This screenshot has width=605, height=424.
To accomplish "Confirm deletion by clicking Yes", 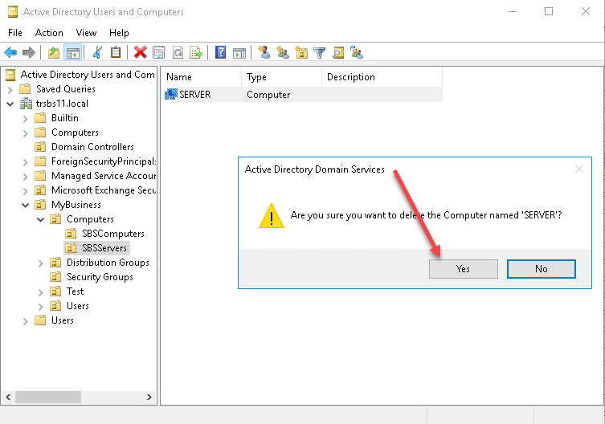I will pos(463,269).
